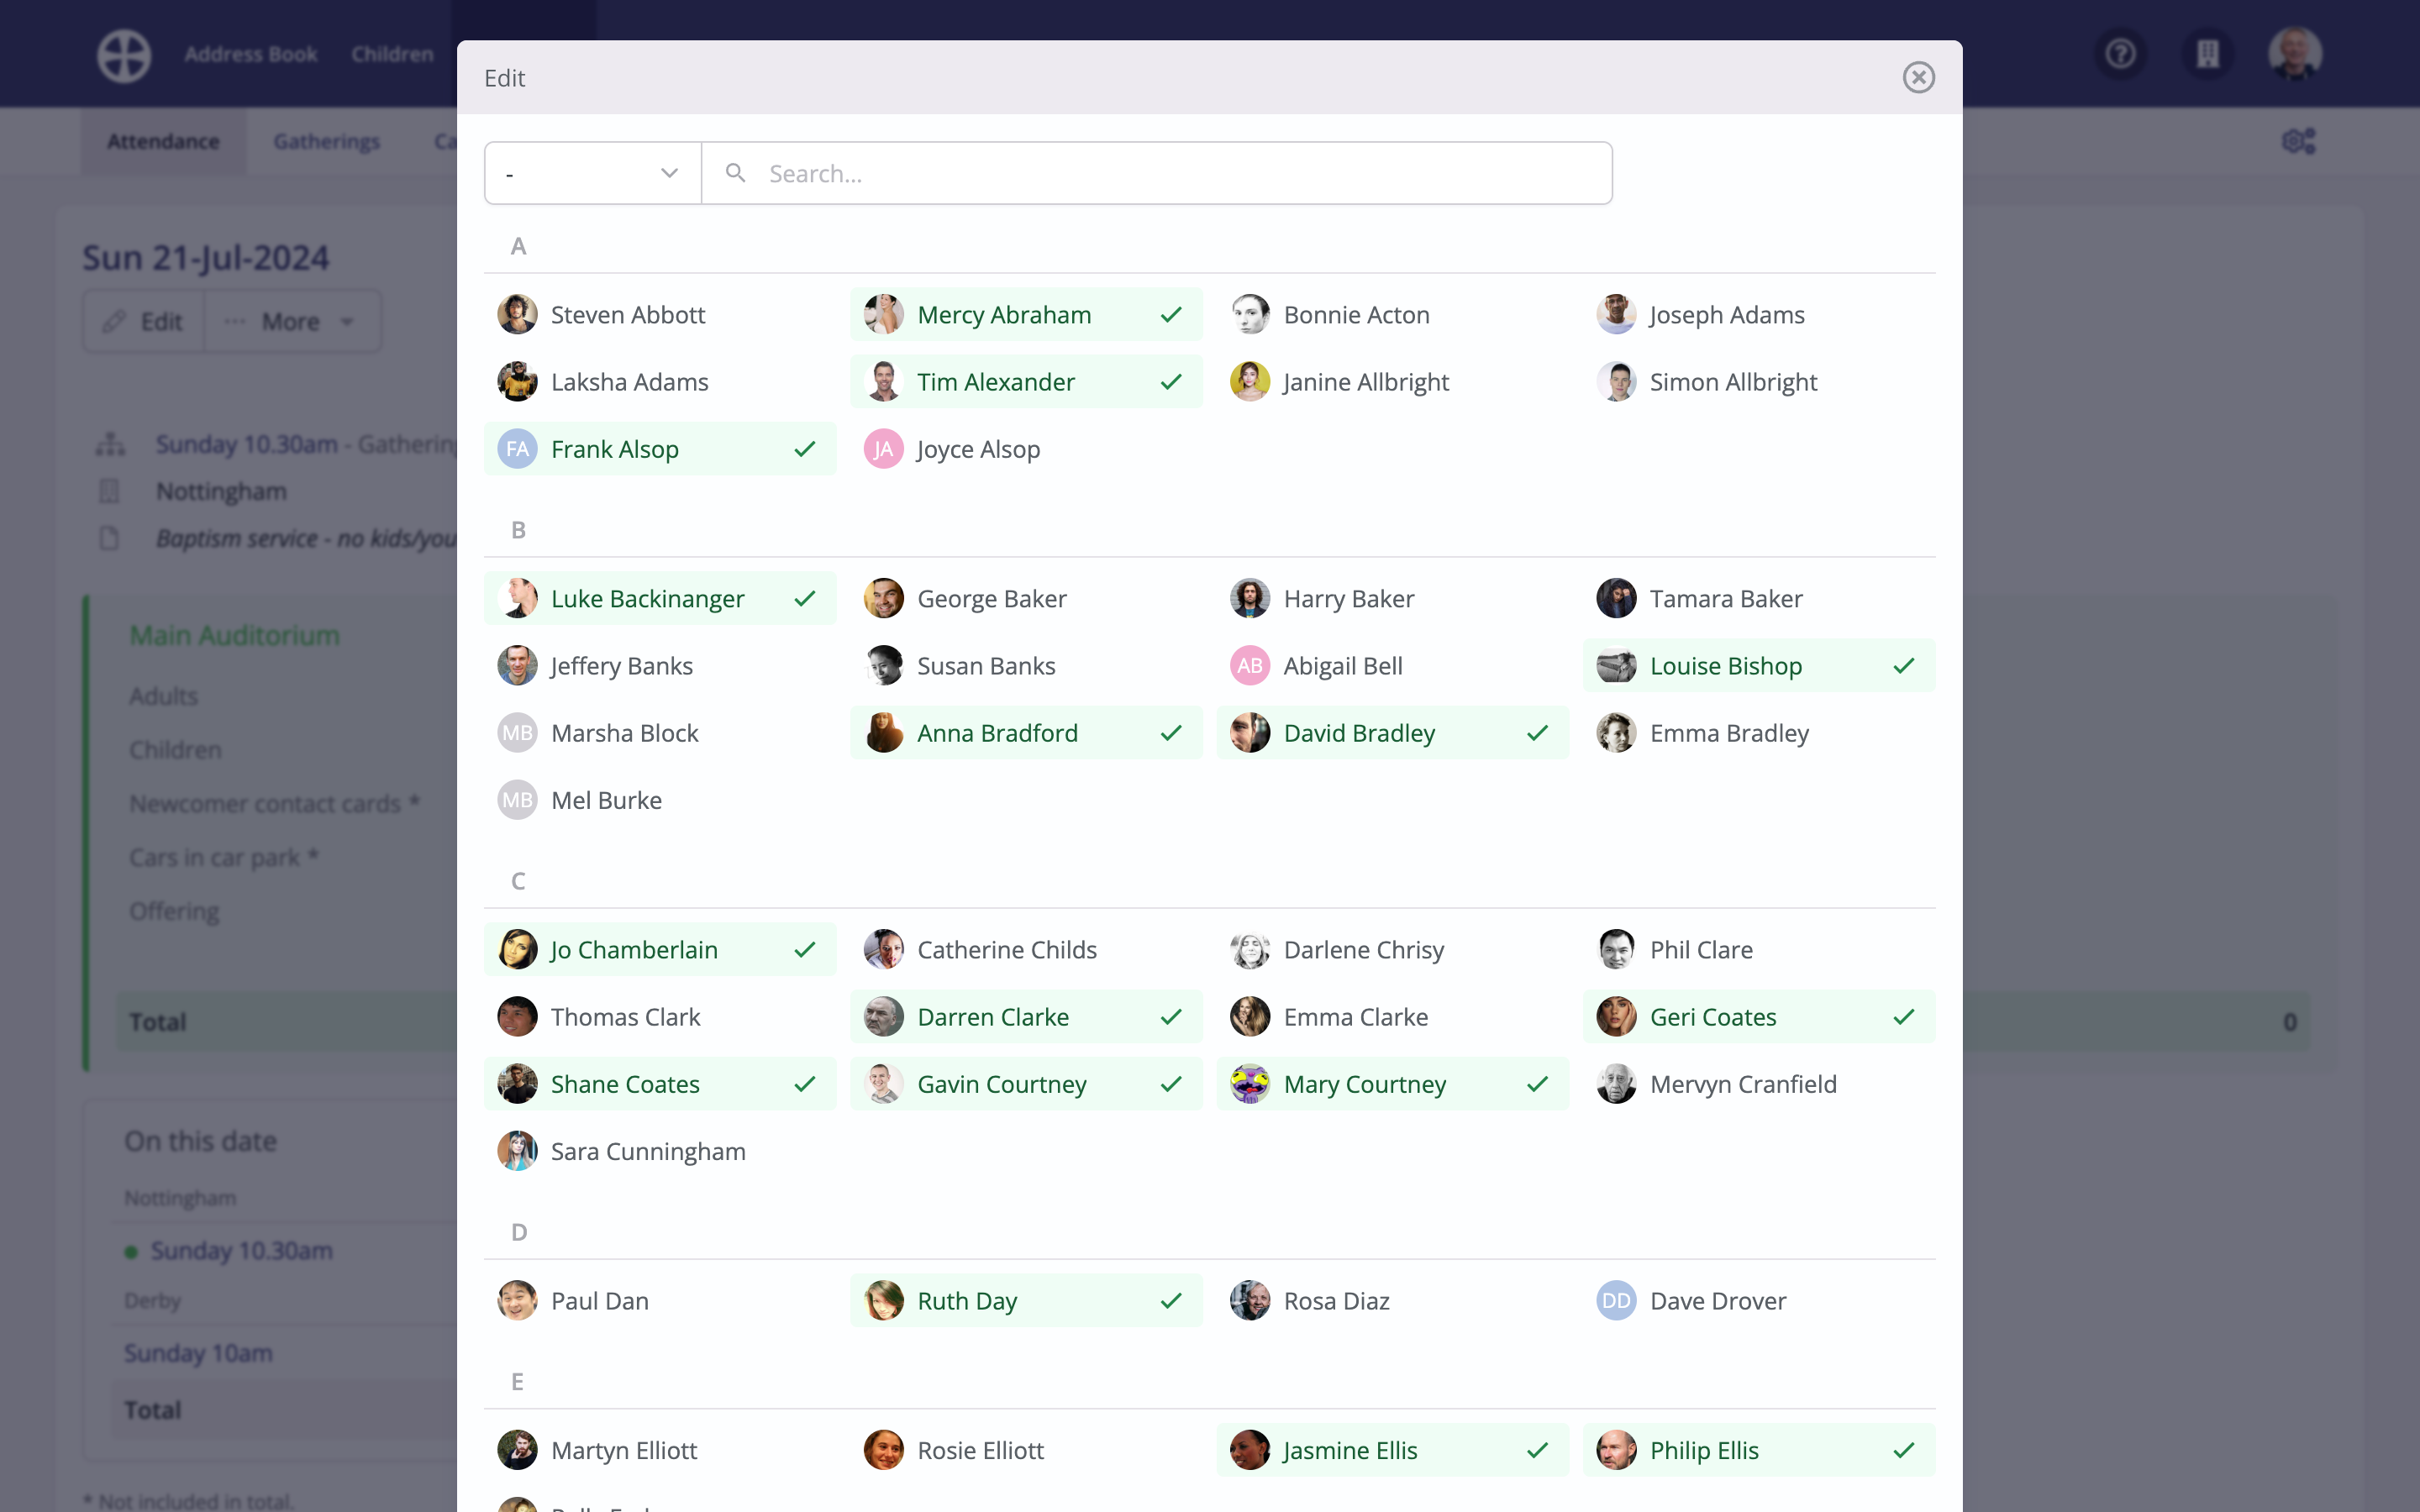
Task: Mark Sara Cunningham as present
Action: click(x=660, y=1150)
